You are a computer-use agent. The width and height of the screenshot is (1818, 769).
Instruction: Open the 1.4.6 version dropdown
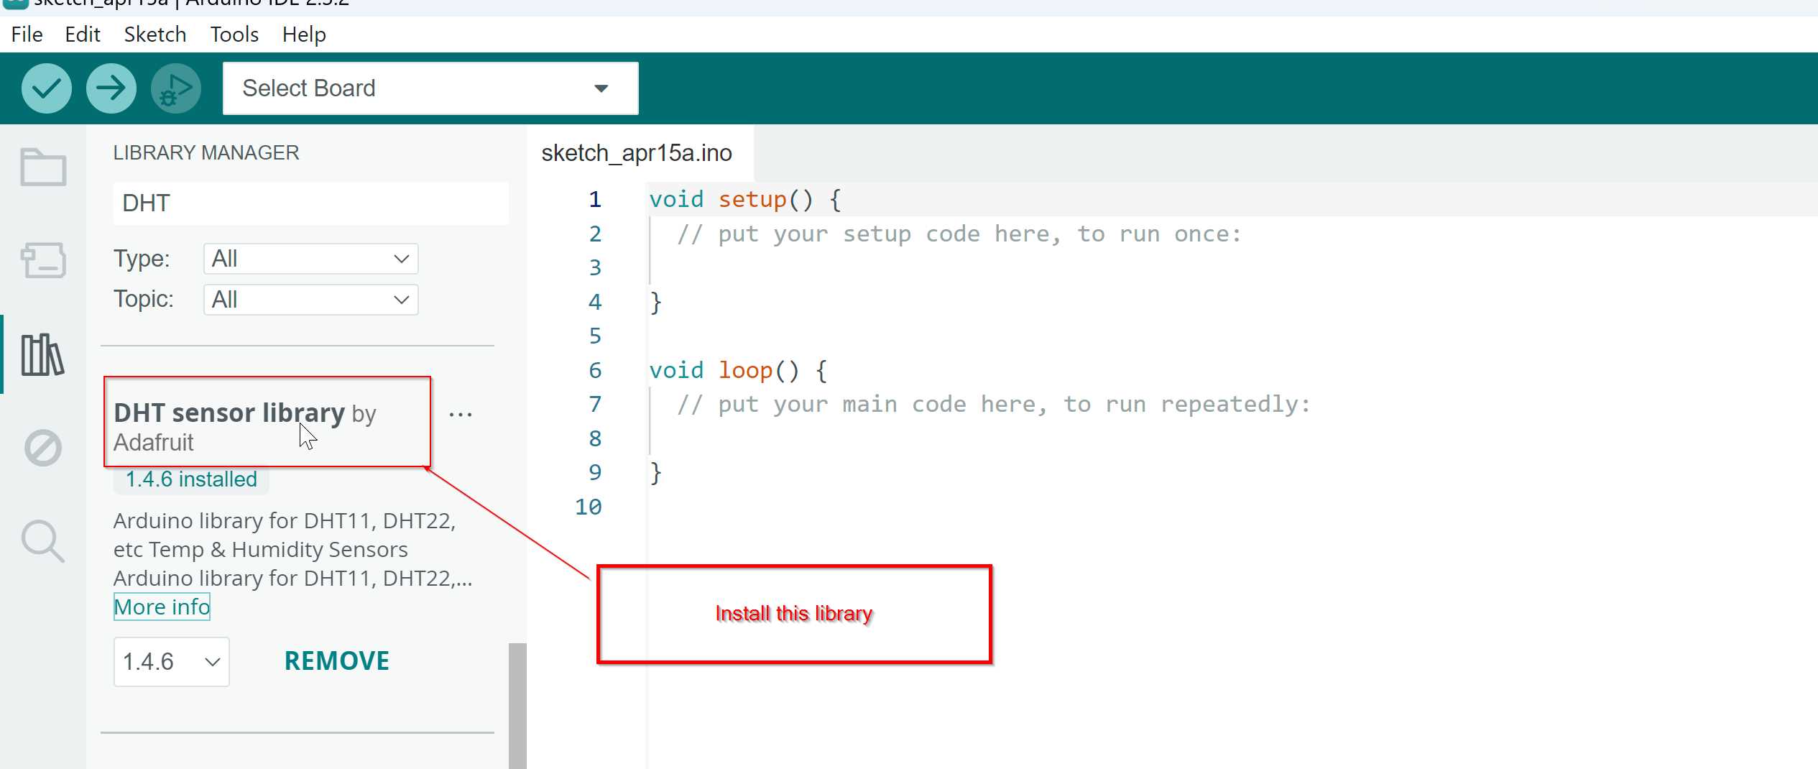172,662
